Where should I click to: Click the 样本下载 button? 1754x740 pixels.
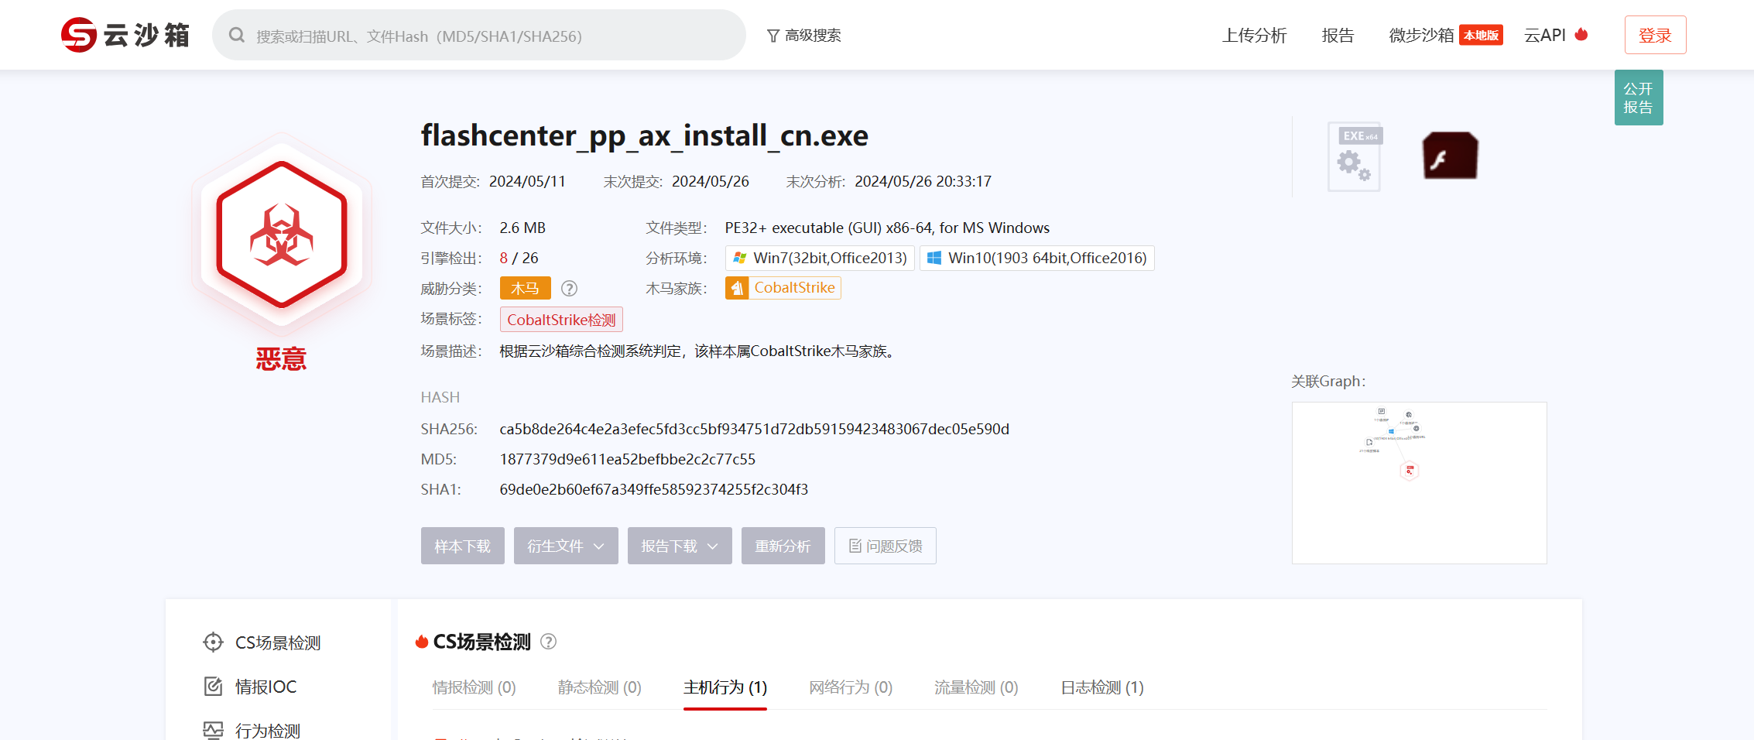coord(463,546)
